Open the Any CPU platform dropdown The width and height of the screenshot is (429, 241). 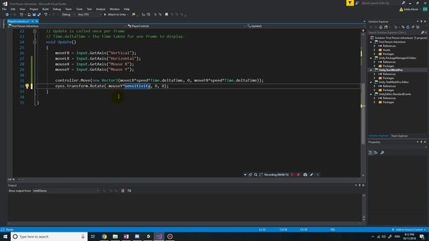coord(89,15)
